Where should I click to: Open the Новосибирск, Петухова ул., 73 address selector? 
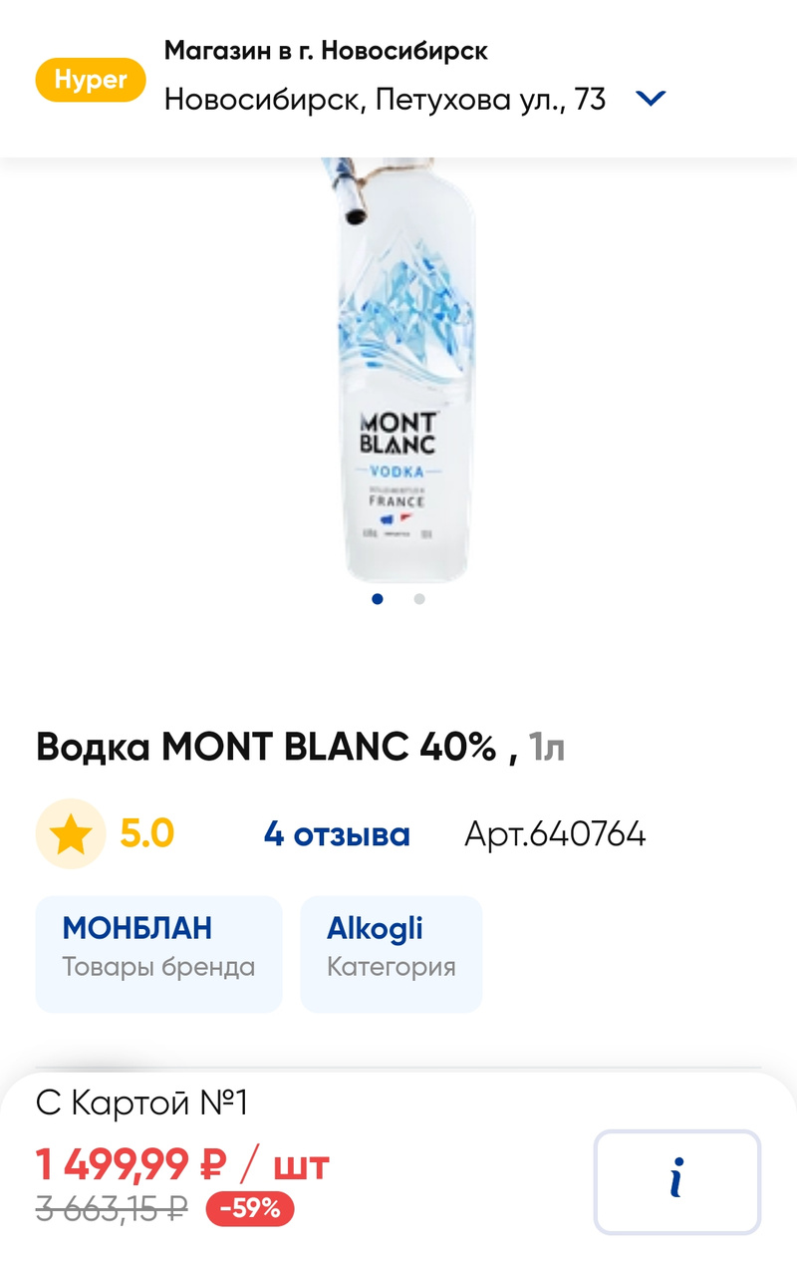(385, 100)
